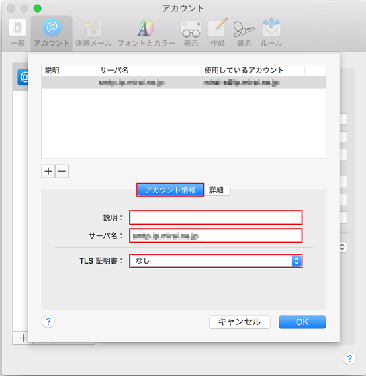Click the 説明 description input field
The image size is (366, 376).
click(216, 217)
